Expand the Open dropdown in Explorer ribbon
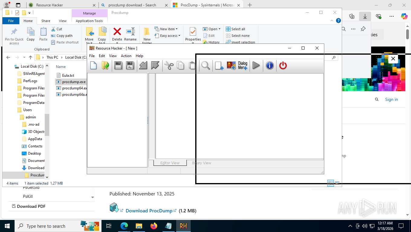The height and width of the screenshot is (232, 411). coord(212,29)
